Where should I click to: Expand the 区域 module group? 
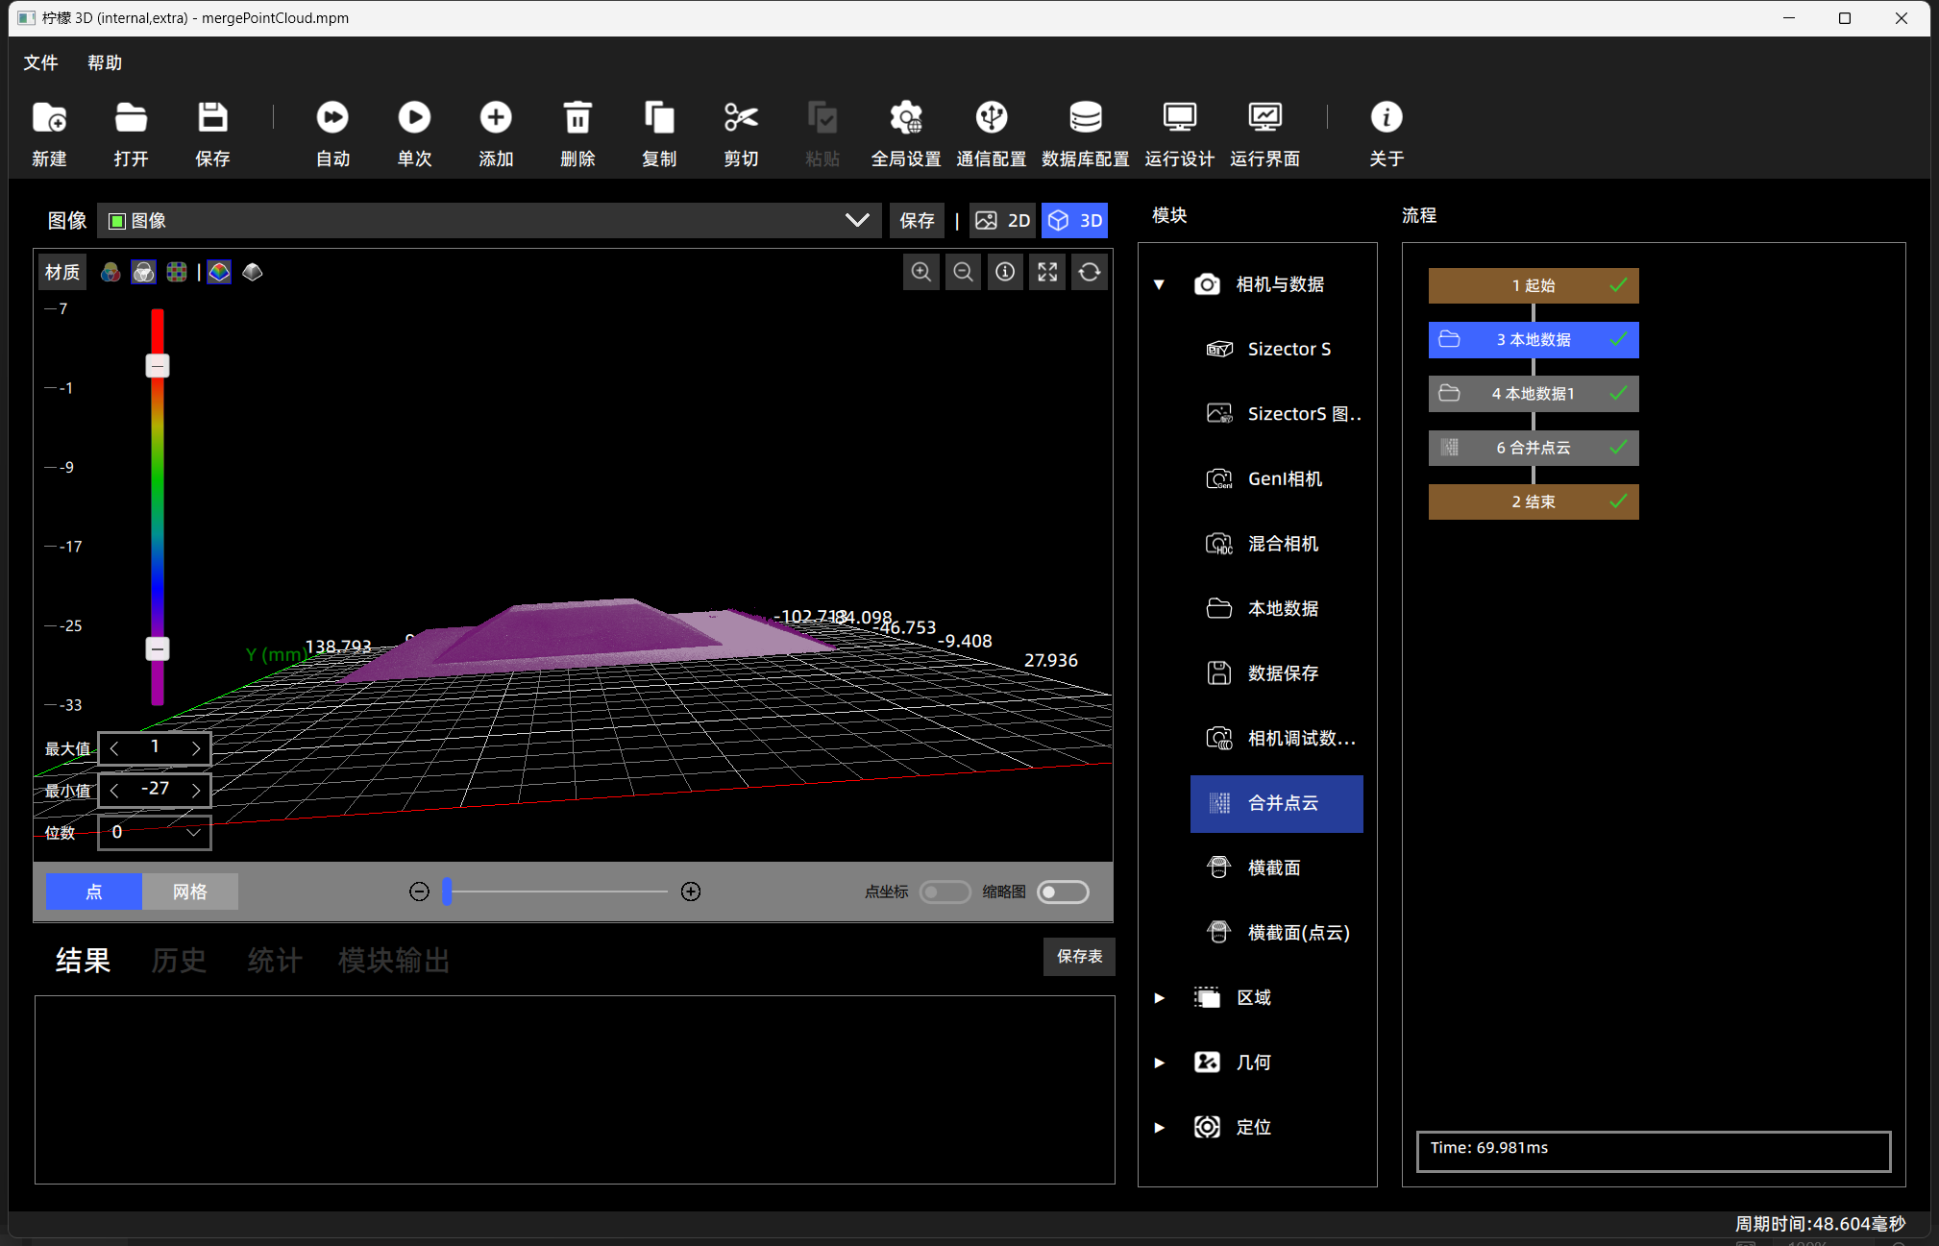[1160, 998]
